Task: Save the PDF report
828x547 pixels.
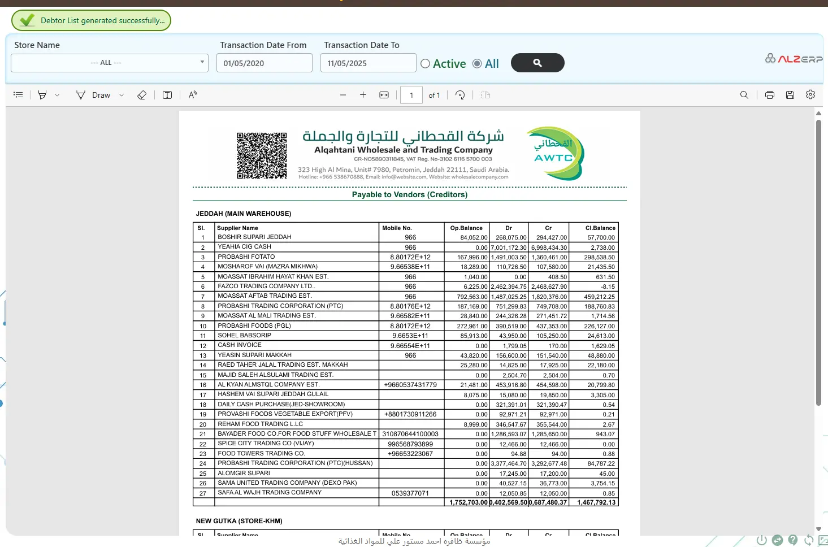Action: click(x=790, y=95)
